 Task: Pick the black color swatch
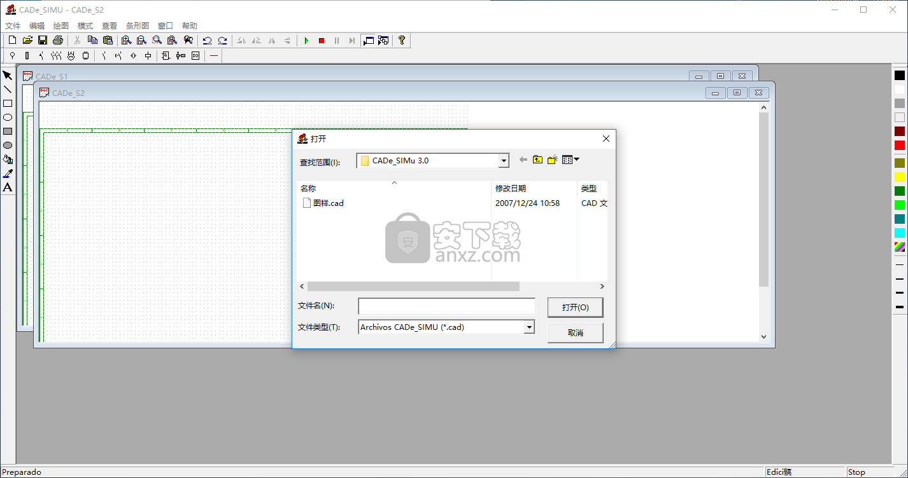(x=900, y=75)
